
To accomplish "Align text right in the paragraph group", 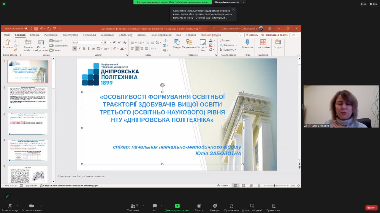I will pyautogui.click(x=142, y=49).
